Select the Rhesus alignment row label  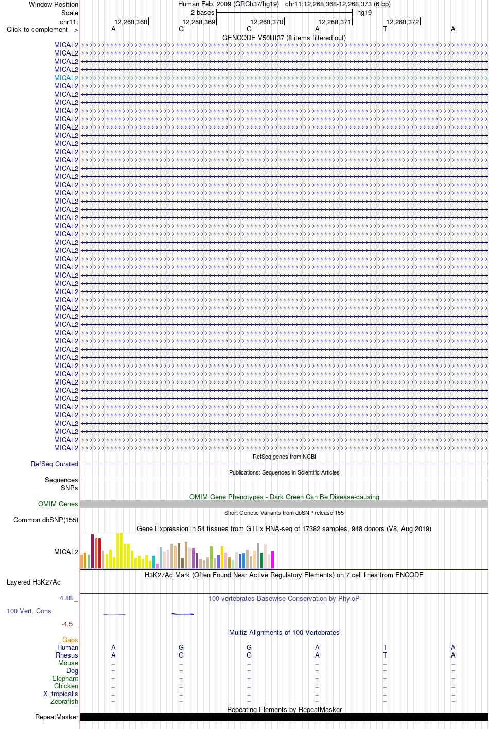[x=67, y=655]
